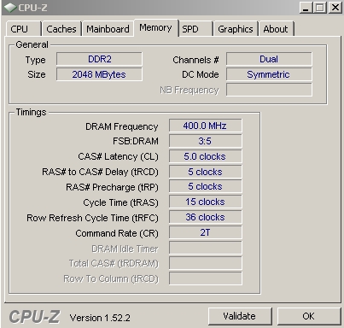Click the Channels # label

195,60
